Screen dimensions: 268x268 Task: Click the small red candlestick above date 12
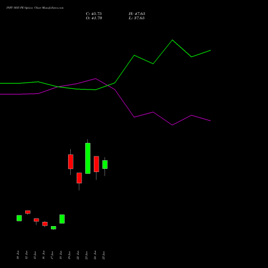[x=28, y=212]
